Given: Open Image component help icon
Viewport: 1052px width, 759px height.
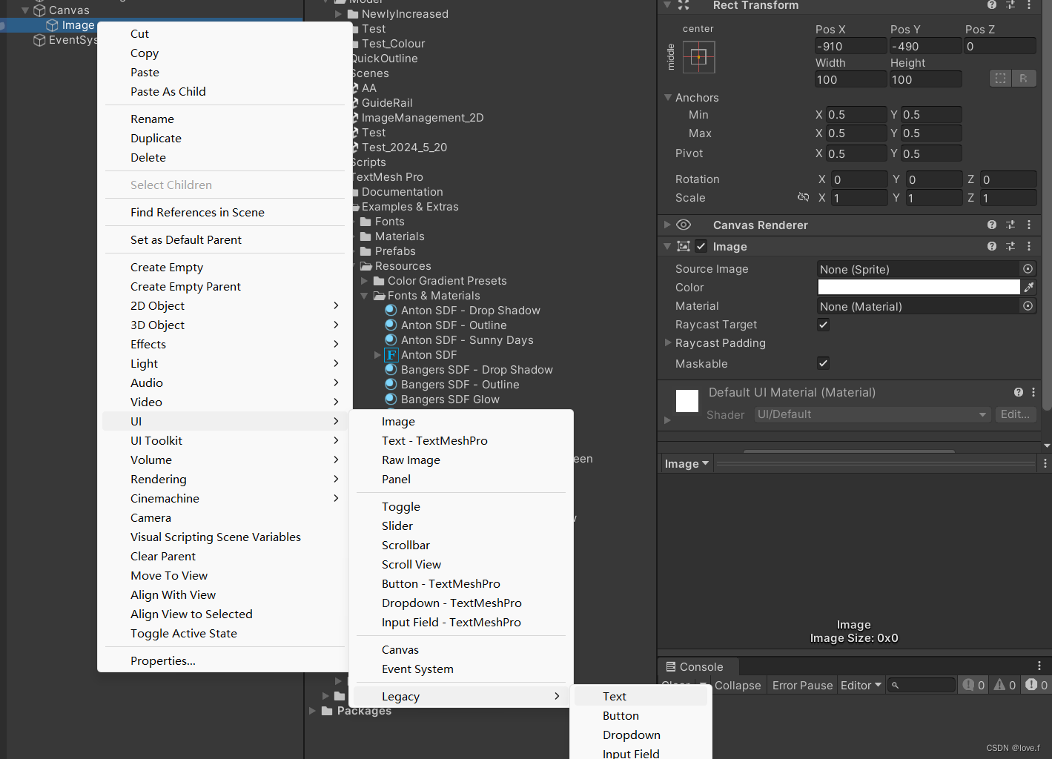Looking at the screenshot, I should (x=992, y=246).
